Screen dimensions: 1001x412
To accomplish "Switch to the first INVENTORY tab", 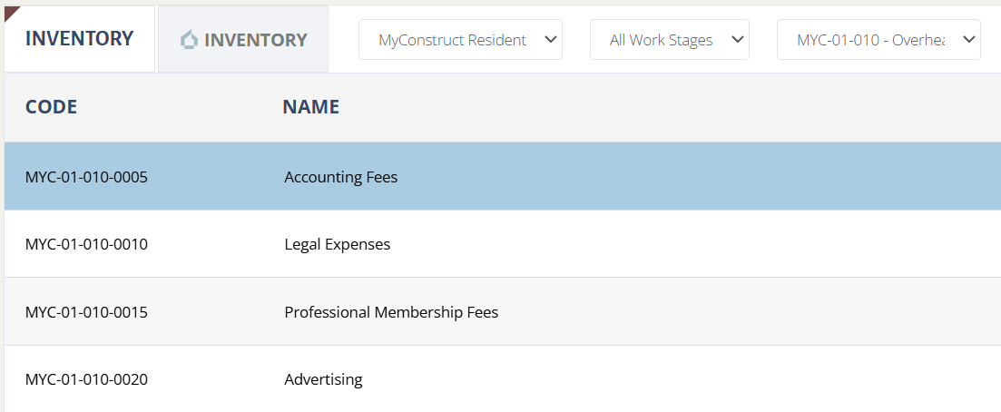I will pyautogui.click(x=80, y=39).
